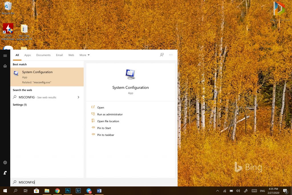Open the three-dots options menu
This screenshot has width=292, height=195.
(171, 55)
